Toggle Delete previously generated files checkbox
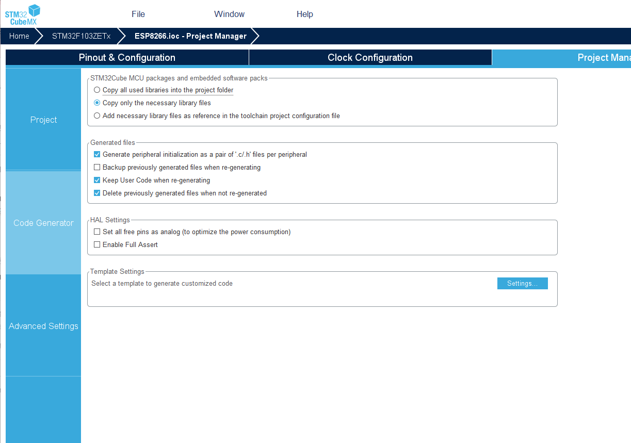 coord(97,193)
